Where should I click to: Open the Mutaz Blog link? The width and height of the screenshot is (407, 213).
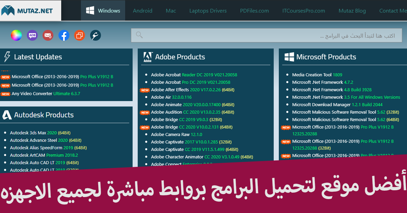(352, 11)
